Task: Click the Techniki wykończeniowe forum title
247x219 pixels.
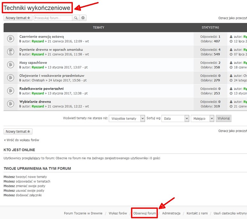Action: pos(37,8)
